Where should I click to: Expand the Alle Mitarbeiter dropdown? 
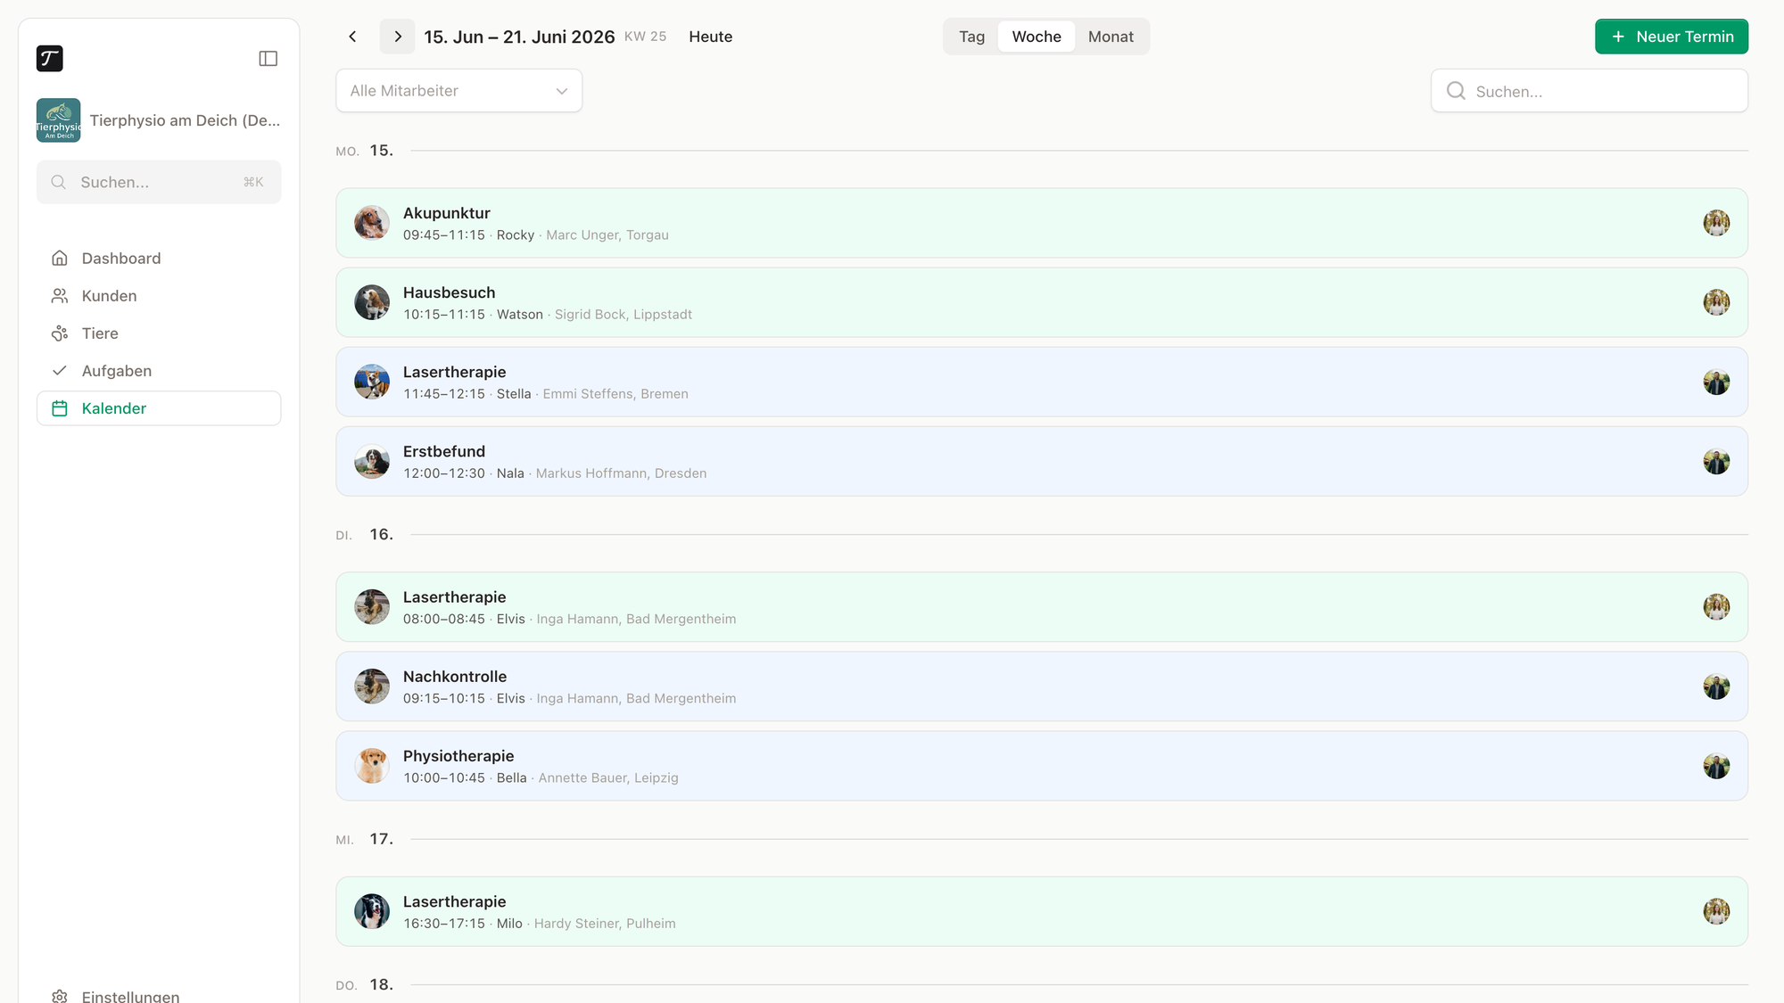[459, 91]
